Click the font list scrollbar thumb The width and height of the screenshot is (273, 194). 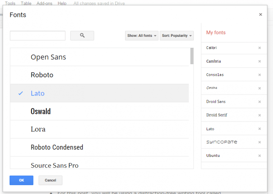click(x=192, y=56)
